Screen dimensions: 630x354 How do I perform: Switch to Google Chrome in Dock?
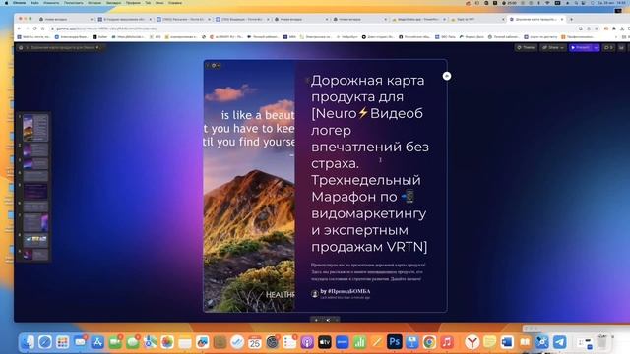click(429, 342)
